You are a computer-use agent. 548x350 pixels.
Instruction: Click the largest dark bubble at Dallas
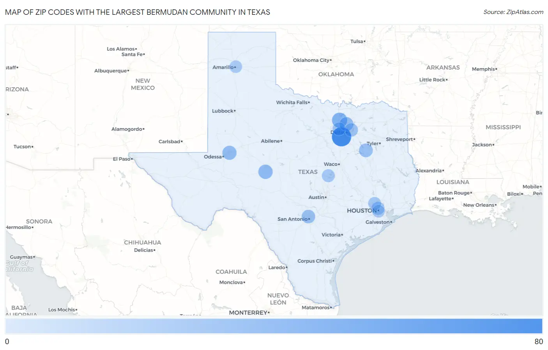[x=341, y=137]
